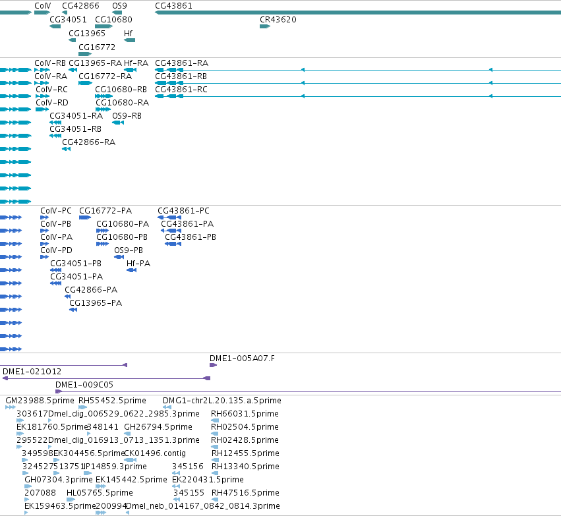Click the CG42866 gene glyph

(x=65, y=13)
